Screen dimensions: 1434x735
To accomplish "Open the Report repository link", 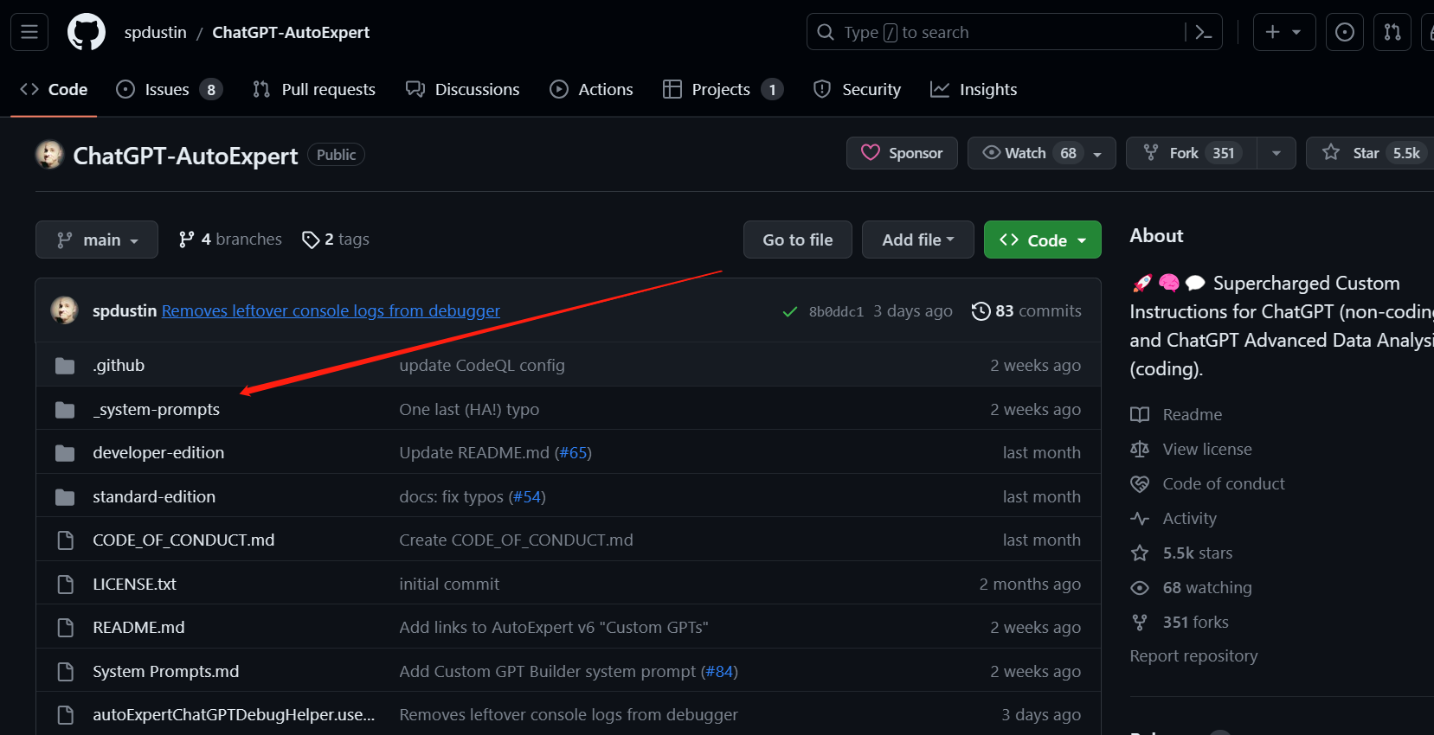I will [1193, 656].
